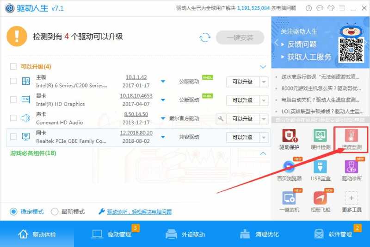
Task: Check the 网卡 driver row checkbox
Action: tap(13, 136)
